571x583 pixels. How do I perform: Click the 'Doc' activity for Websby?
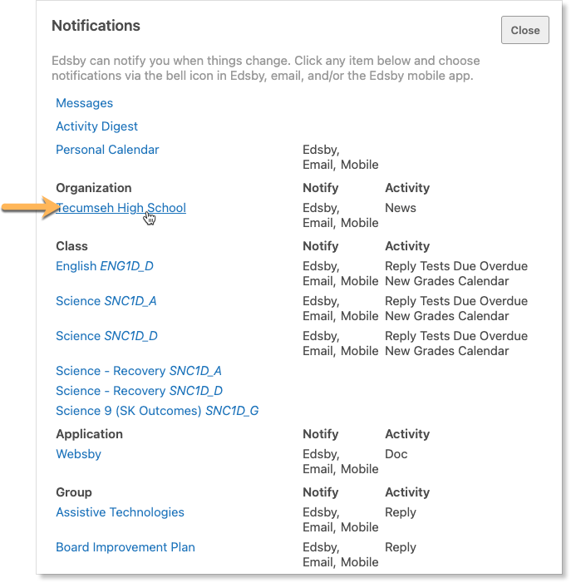(x=396, y=454)
